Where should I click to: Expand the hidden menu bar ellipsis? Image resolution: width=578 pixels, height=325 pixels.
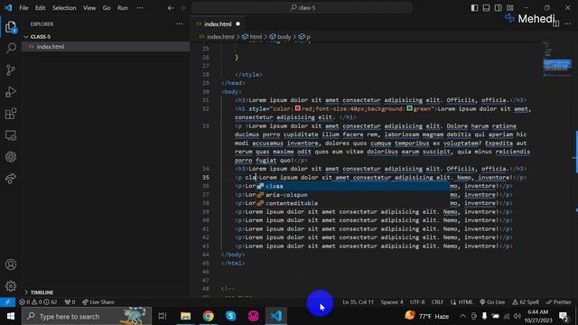(x=140, y=8)
